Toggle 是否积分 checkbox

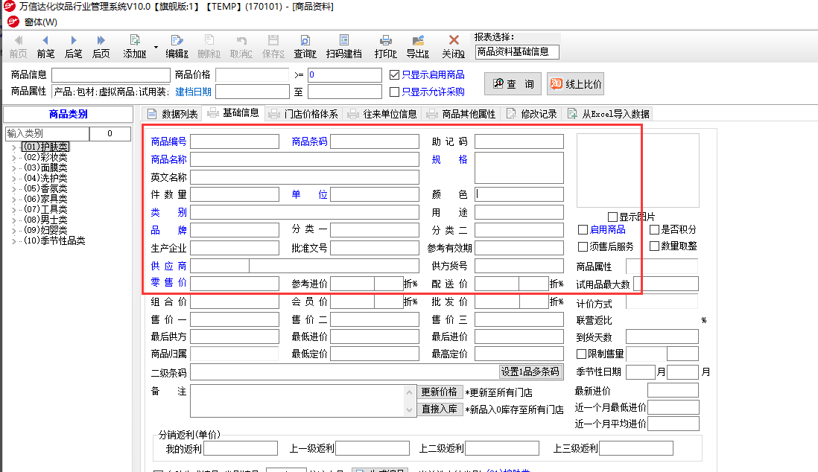coord(654,229)
